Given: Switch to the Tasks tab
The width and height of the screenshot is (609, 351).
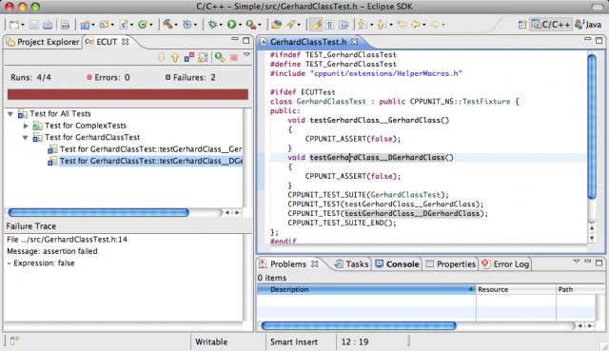Looking at the screenshot, I should pos(351,264).
